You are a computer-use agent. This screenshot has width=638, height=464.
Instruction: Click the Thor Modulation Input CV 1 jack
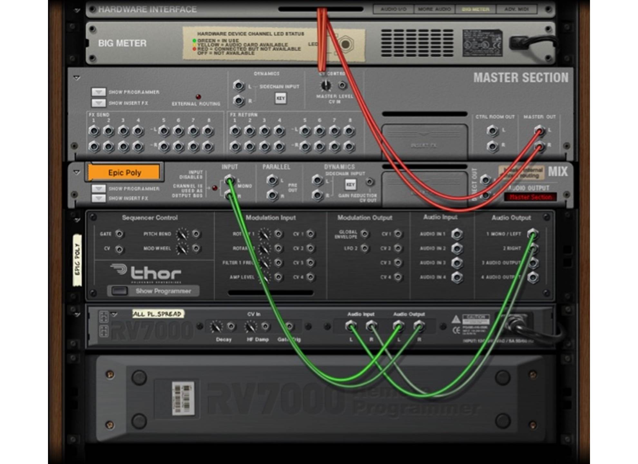click(x=311, y=234)
